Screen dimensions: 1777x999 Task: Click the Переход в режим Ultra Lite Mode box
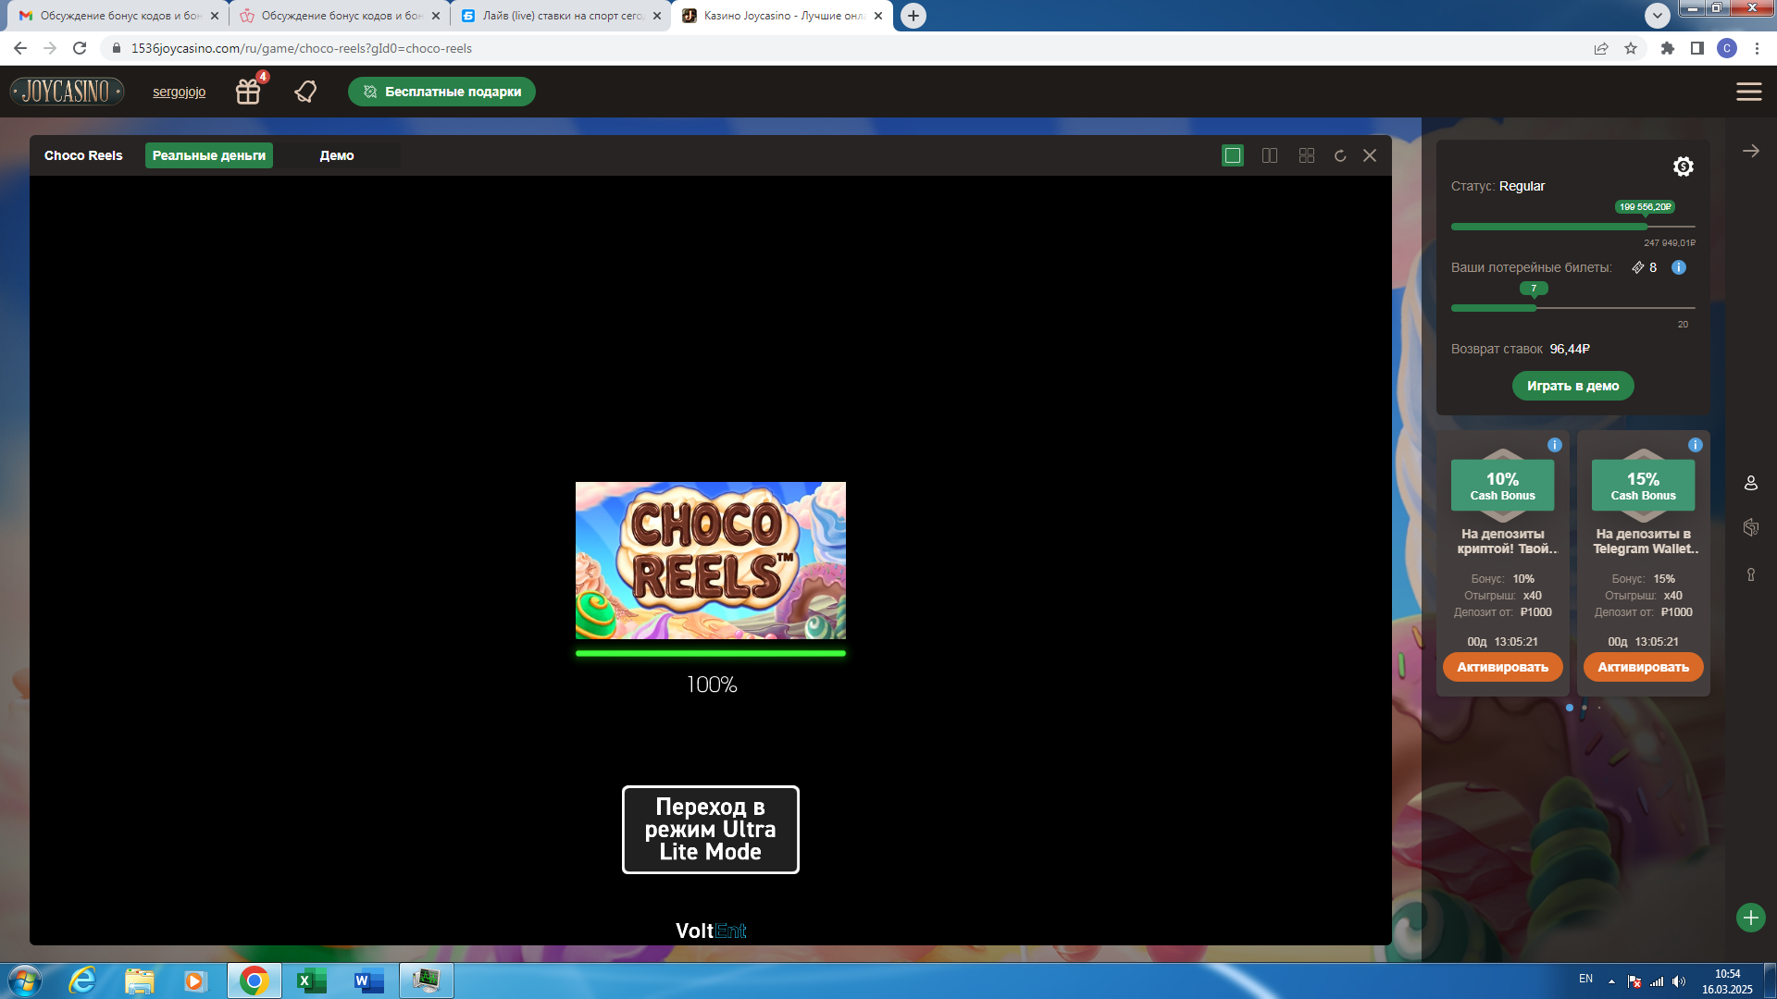(x=710, y=830)
